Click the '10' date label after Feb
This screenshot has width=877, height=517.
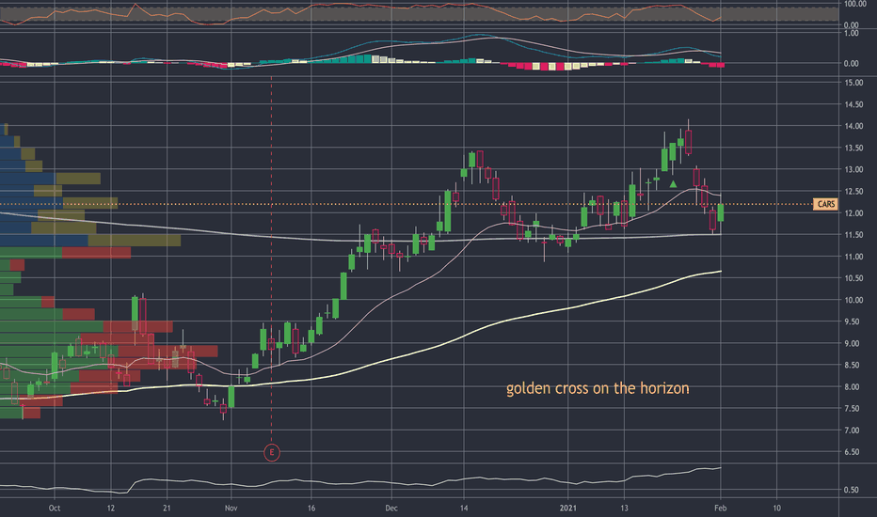tap(777, 508)
